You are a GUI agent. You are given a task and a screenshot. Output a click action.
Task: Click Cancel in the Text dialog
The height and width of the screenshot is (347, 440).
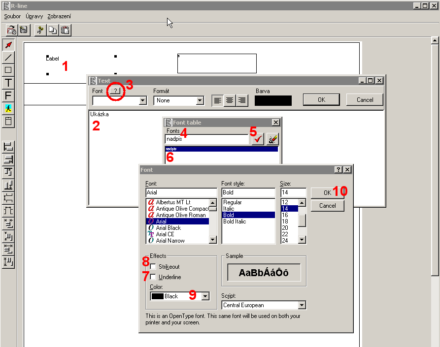(x=365, y=99)
